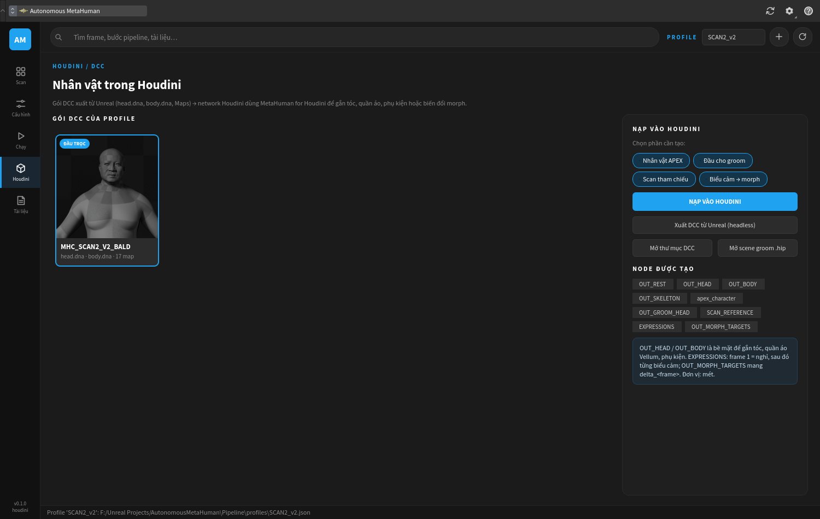Click the ĐẦU TRỌC badge on card
820x519 pixels.
click(x=74, y=144)
